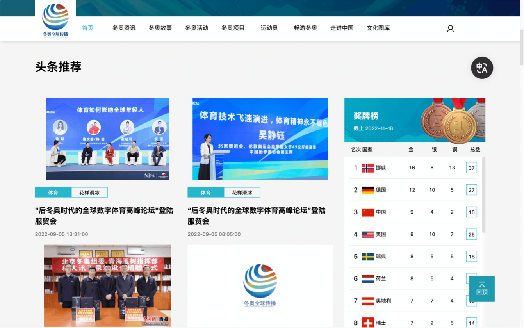The height and width of the screenshot is (328, 524).
Task: Open the 首页 home menu
Action: coord(87,28)
